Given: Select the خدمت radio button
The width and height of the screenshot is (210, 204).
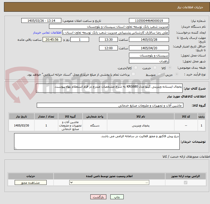Looking at the screenshot, I should [155, 68].
